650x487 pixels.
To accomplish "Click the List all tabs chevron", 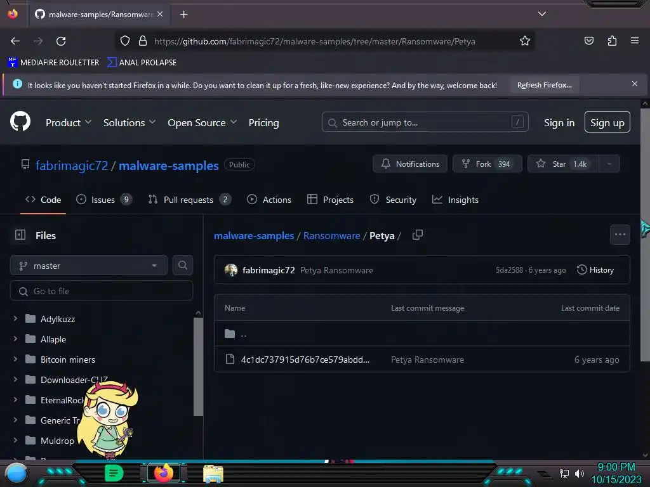I will click(x=542, y=14).
